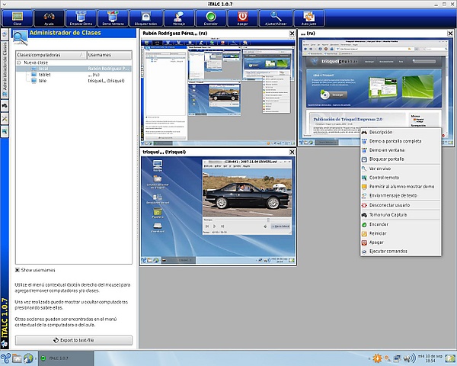Image resolution: width=457 pixels, height=366 pixels.
Task: Click the iTALC 1.0.7 taskbar entry
Action: (x=59, y=358)
